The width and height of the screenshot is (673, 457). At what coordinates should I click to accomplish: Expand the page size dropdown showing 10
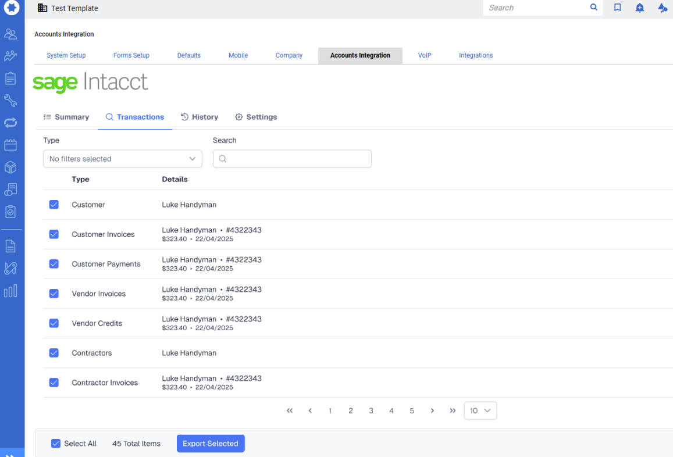click(480, 410)
